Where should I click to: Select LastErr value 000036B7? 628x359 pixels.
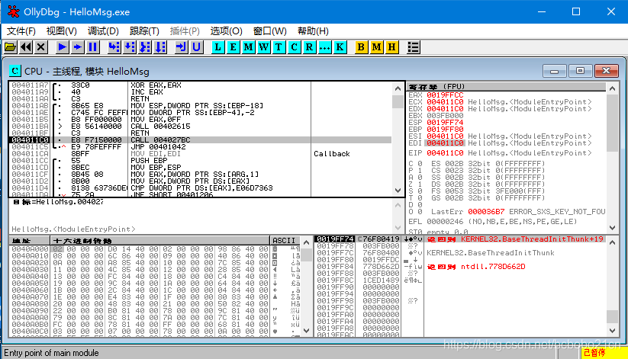tap(486, 211)
